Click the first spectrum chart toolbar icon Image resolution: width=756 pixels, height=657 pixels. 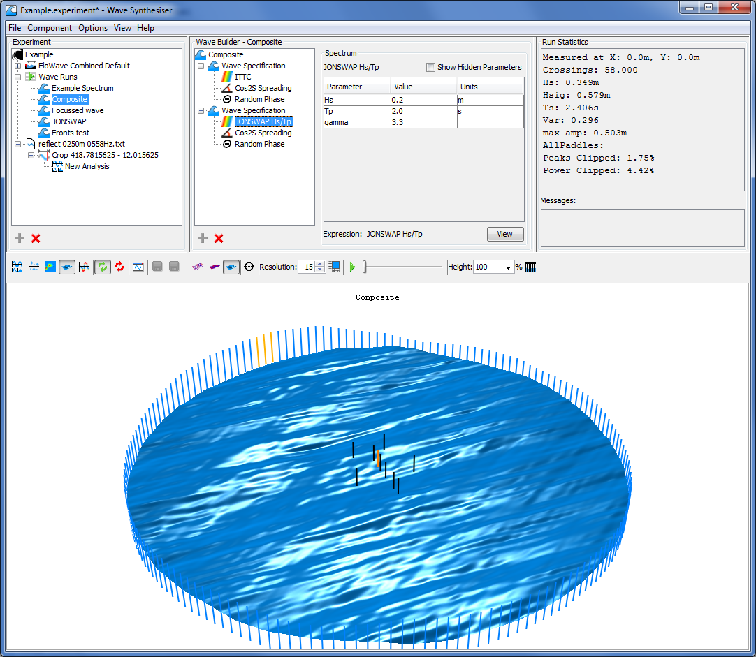tap(17, 267)
